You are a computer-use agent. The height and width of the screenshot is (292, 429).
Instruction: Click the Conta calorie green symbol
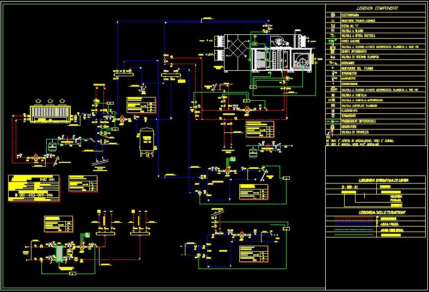[332, 40]
